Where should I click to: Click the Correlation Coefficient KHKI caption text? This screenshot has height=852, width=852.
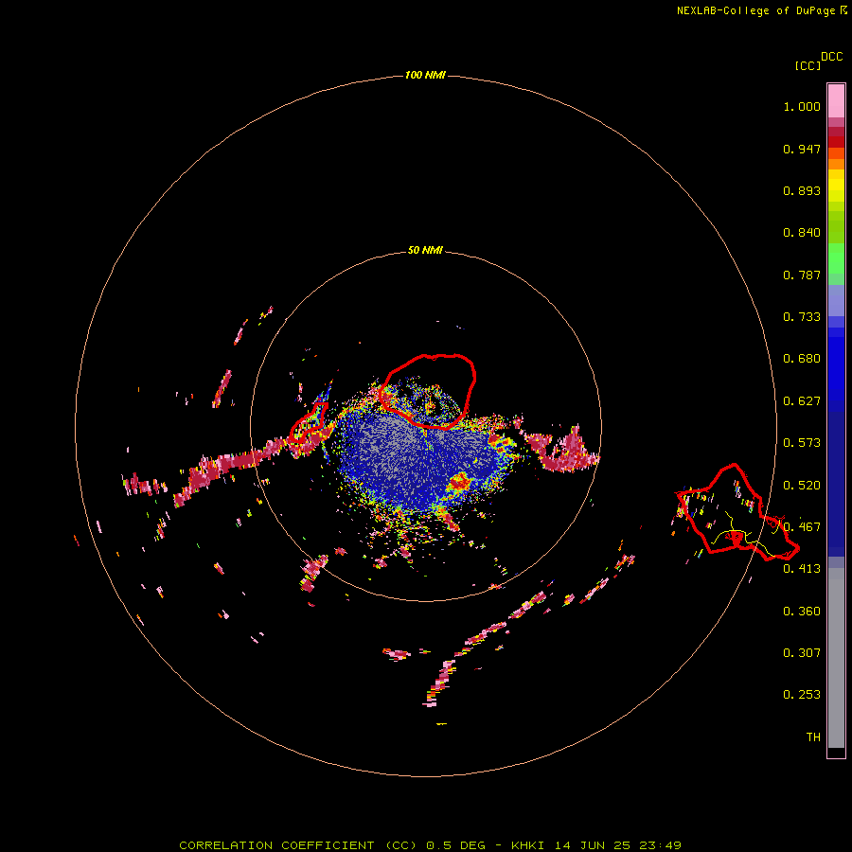(431, 845)
